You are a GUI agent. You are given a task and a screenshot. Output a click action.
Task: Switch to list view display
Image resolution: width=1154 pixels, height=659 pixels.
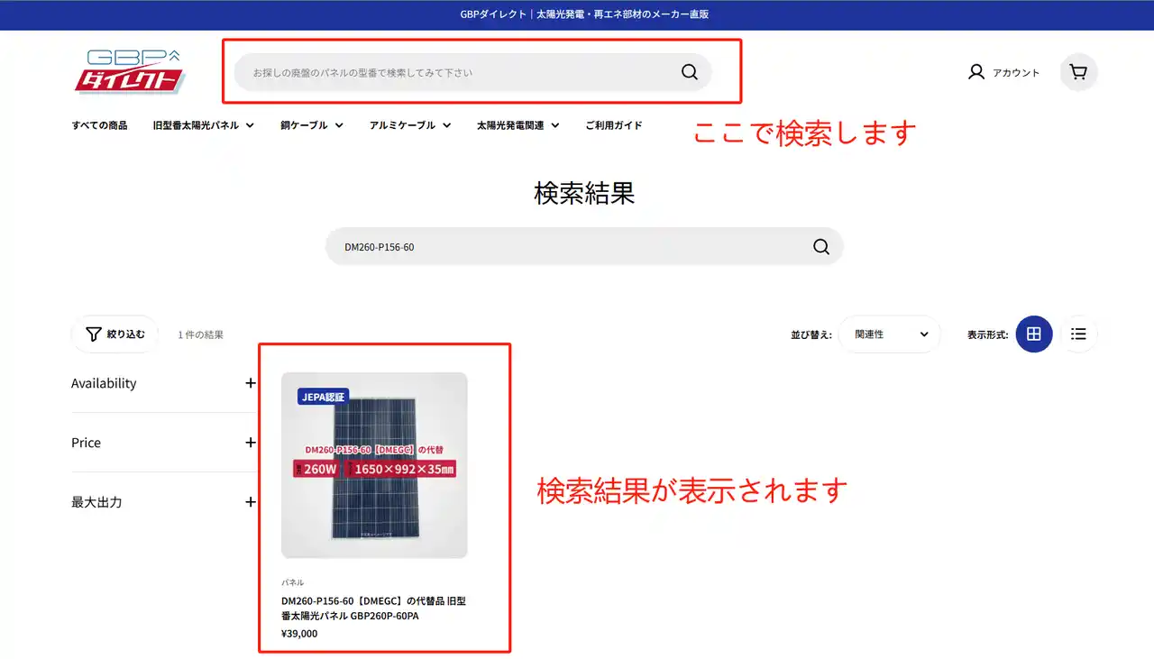(x=1078, y=334)
